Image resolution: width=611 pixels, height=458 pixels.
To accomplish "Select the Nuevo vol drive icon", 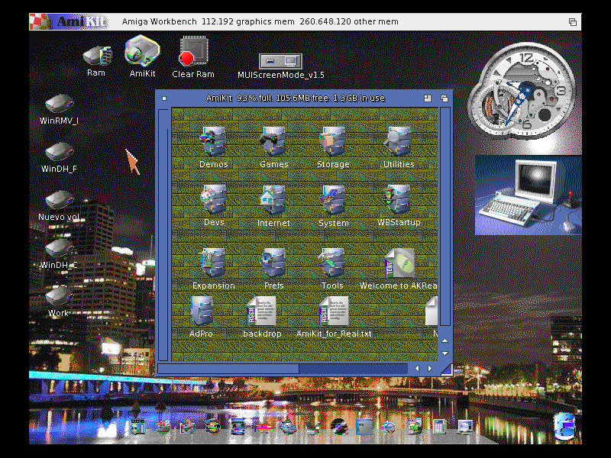I will click(x=60, y=200).
